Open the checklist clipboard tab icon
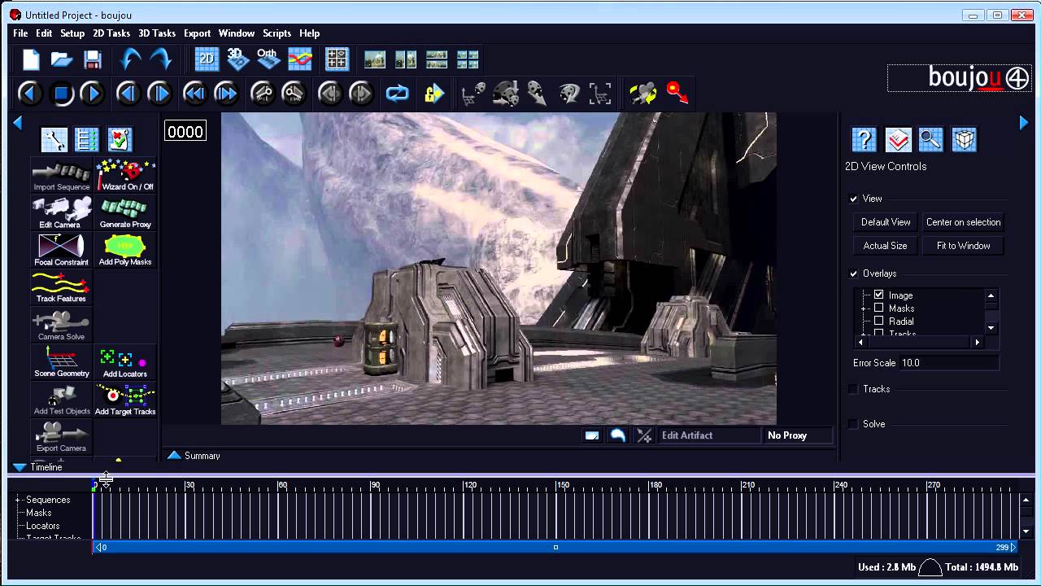Image resolution: width=1041 pixels, height=586 pixels. point(119,140)
